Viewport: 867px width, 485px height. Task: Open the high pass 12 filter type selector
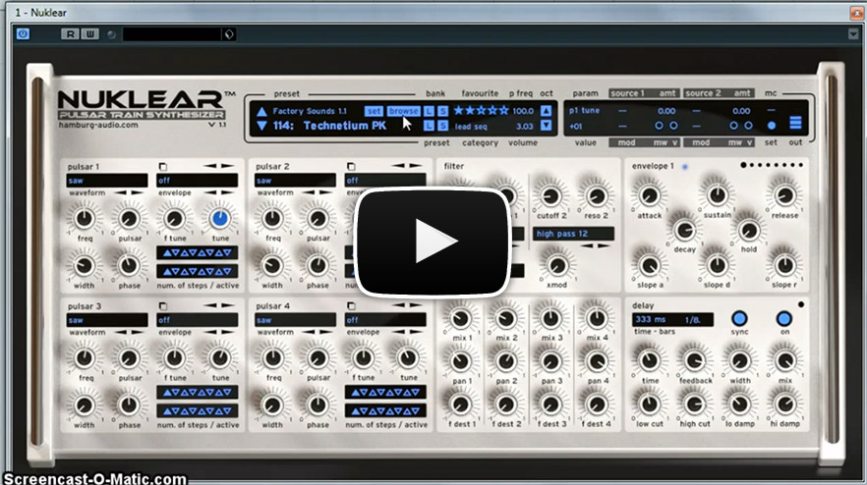pyautogui.click(x=574, y=234)
